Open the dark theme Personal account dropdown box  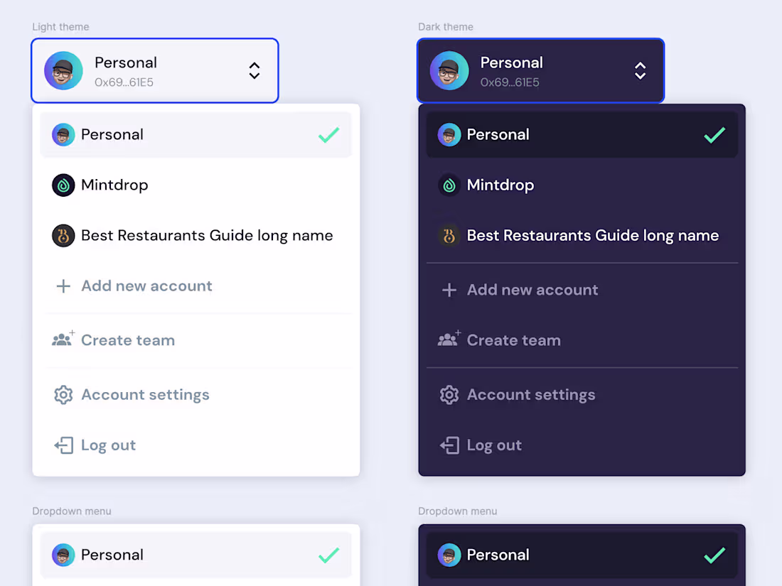click(540, 71)
